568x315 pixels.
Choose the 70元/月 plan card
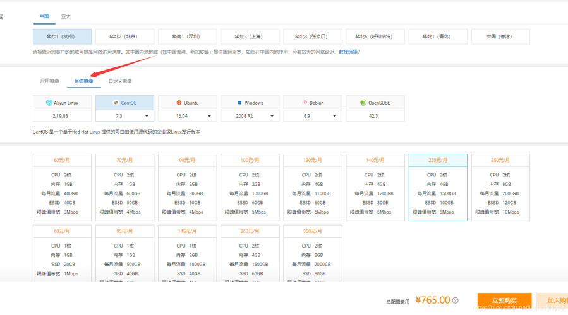tap(124, 187)
